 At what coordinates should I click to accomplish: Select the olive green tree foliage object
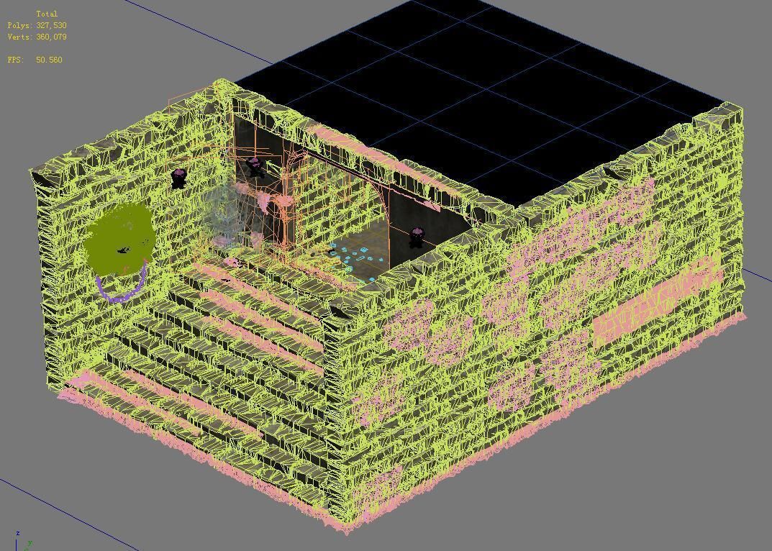point(118,238)
